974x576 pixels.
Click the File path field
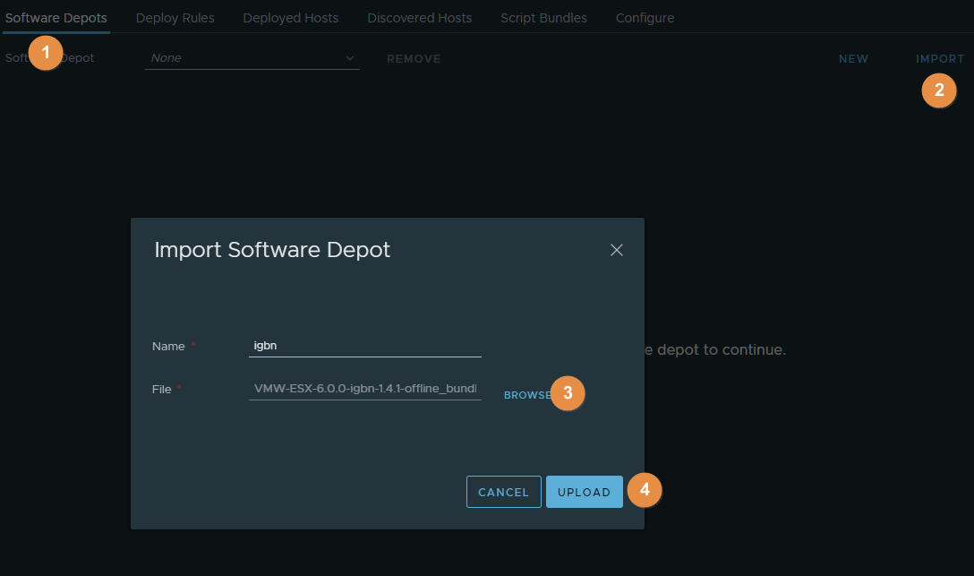(x=364, y=389)
